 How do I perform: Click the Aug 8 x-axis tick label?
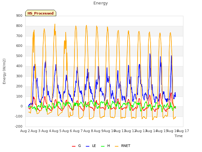tap(88, 131)
